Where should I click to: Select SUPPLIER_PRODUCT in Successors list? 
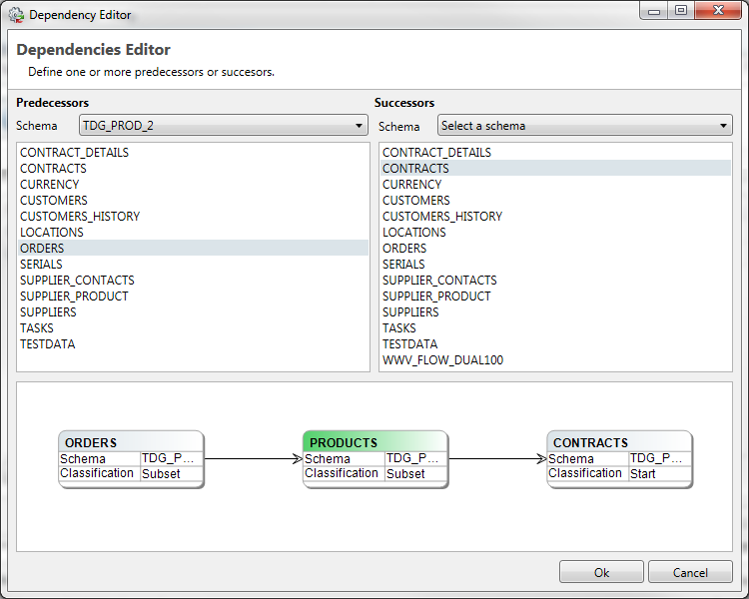click(x=436, y=297)
